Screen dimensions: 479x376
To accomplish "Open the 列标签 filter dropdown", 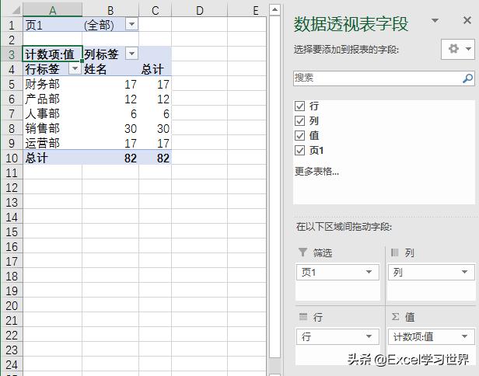I will (x=131, y=54).
